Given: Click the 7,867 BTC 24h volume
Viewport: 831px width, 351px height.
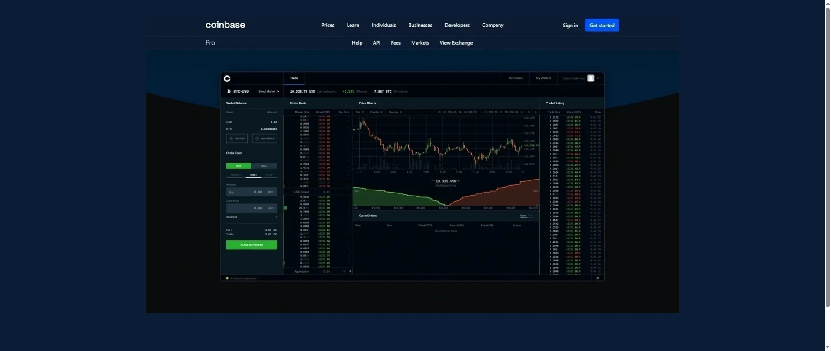Looking at the screenshot, I should pos(383,91).
